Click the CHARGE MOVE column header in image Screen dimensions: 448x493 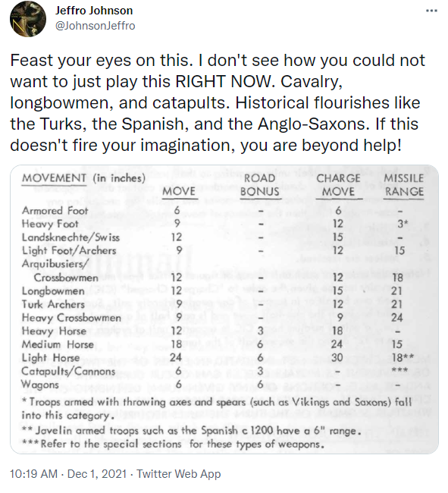338,185
